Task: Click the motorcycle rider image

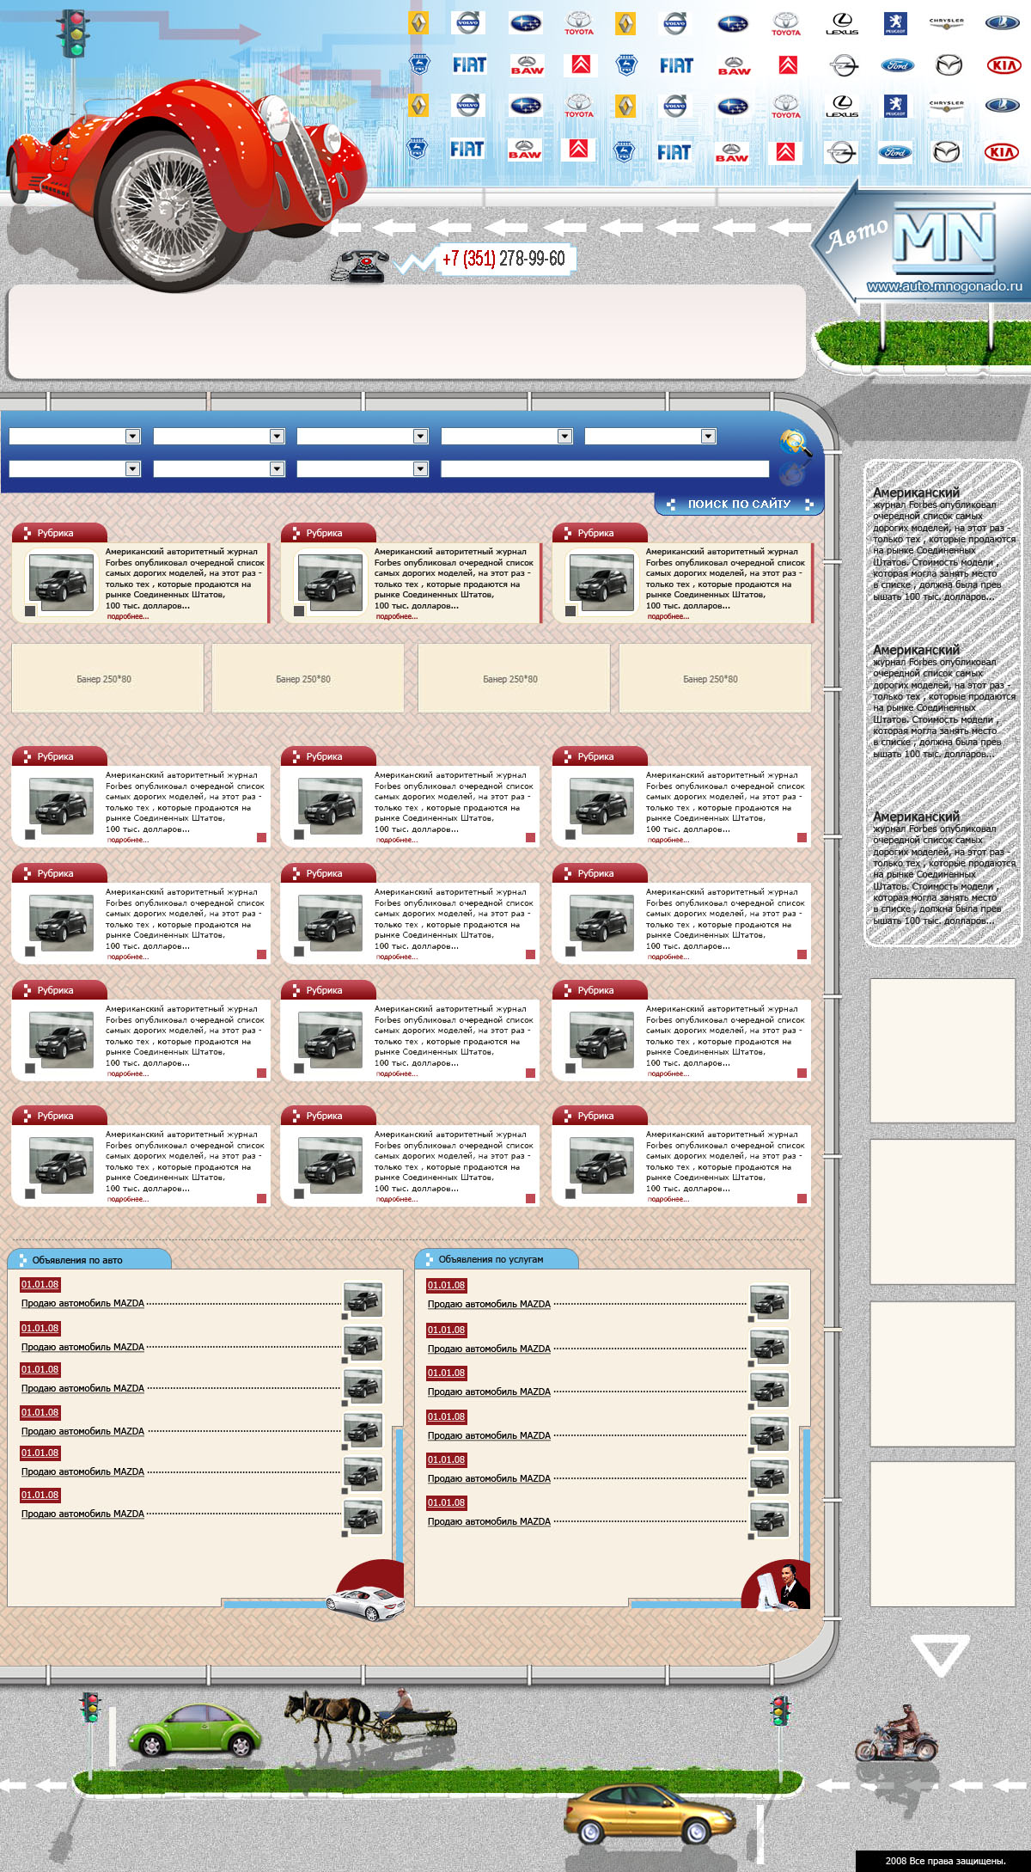Action: [896, 1734]
